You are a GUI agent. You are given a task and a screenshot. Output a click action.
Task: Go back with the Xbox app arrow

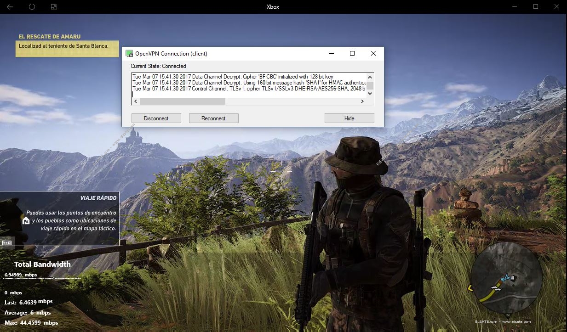click(10, 7)
